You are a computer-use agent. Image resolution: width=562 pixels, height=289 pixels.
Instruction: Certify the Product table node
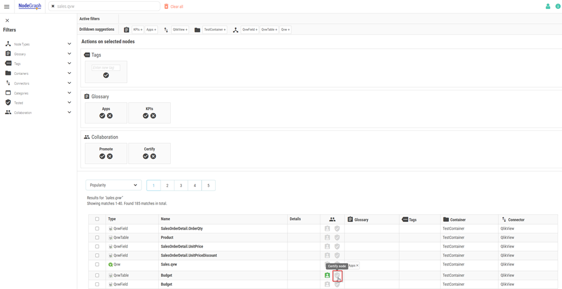[337, 238]
